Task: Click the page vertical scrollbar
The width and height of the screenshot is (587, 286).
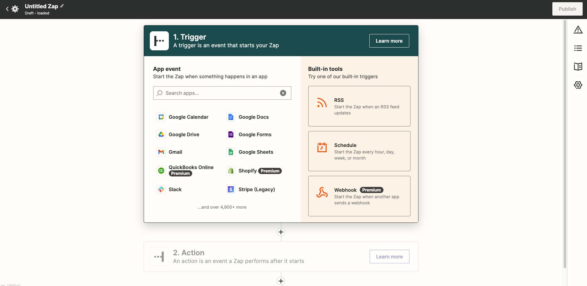Action: tap(565, 144)
